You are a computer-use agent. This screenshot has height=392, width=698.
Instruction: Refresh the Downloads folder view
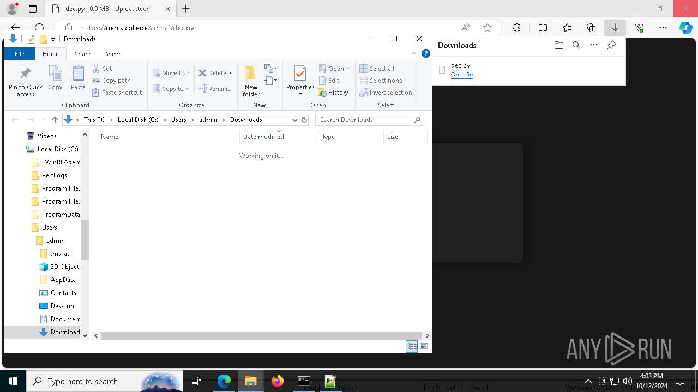(x=304, y=120)
